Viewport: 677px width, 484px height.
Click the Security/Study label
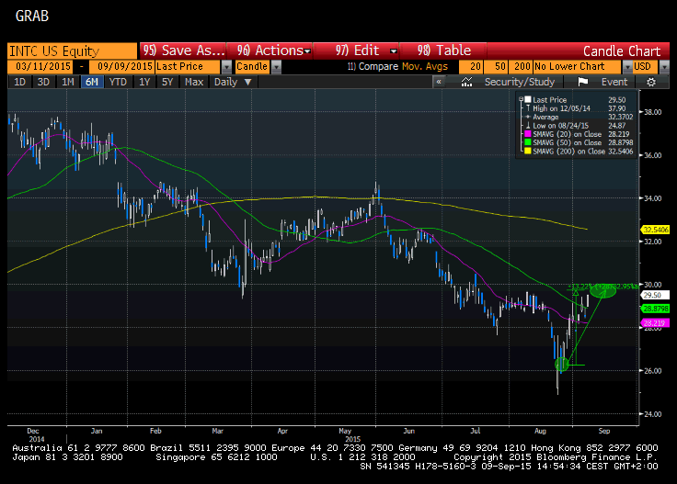(x=520, y=82)
